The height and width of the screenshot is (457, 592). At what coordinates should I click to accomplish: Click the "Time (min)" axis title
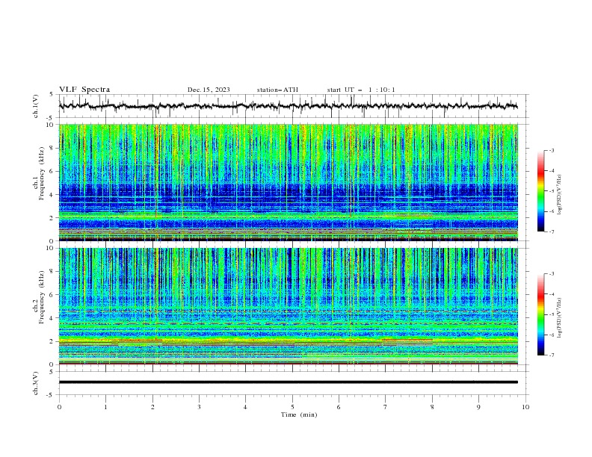(x=299, y=414)
